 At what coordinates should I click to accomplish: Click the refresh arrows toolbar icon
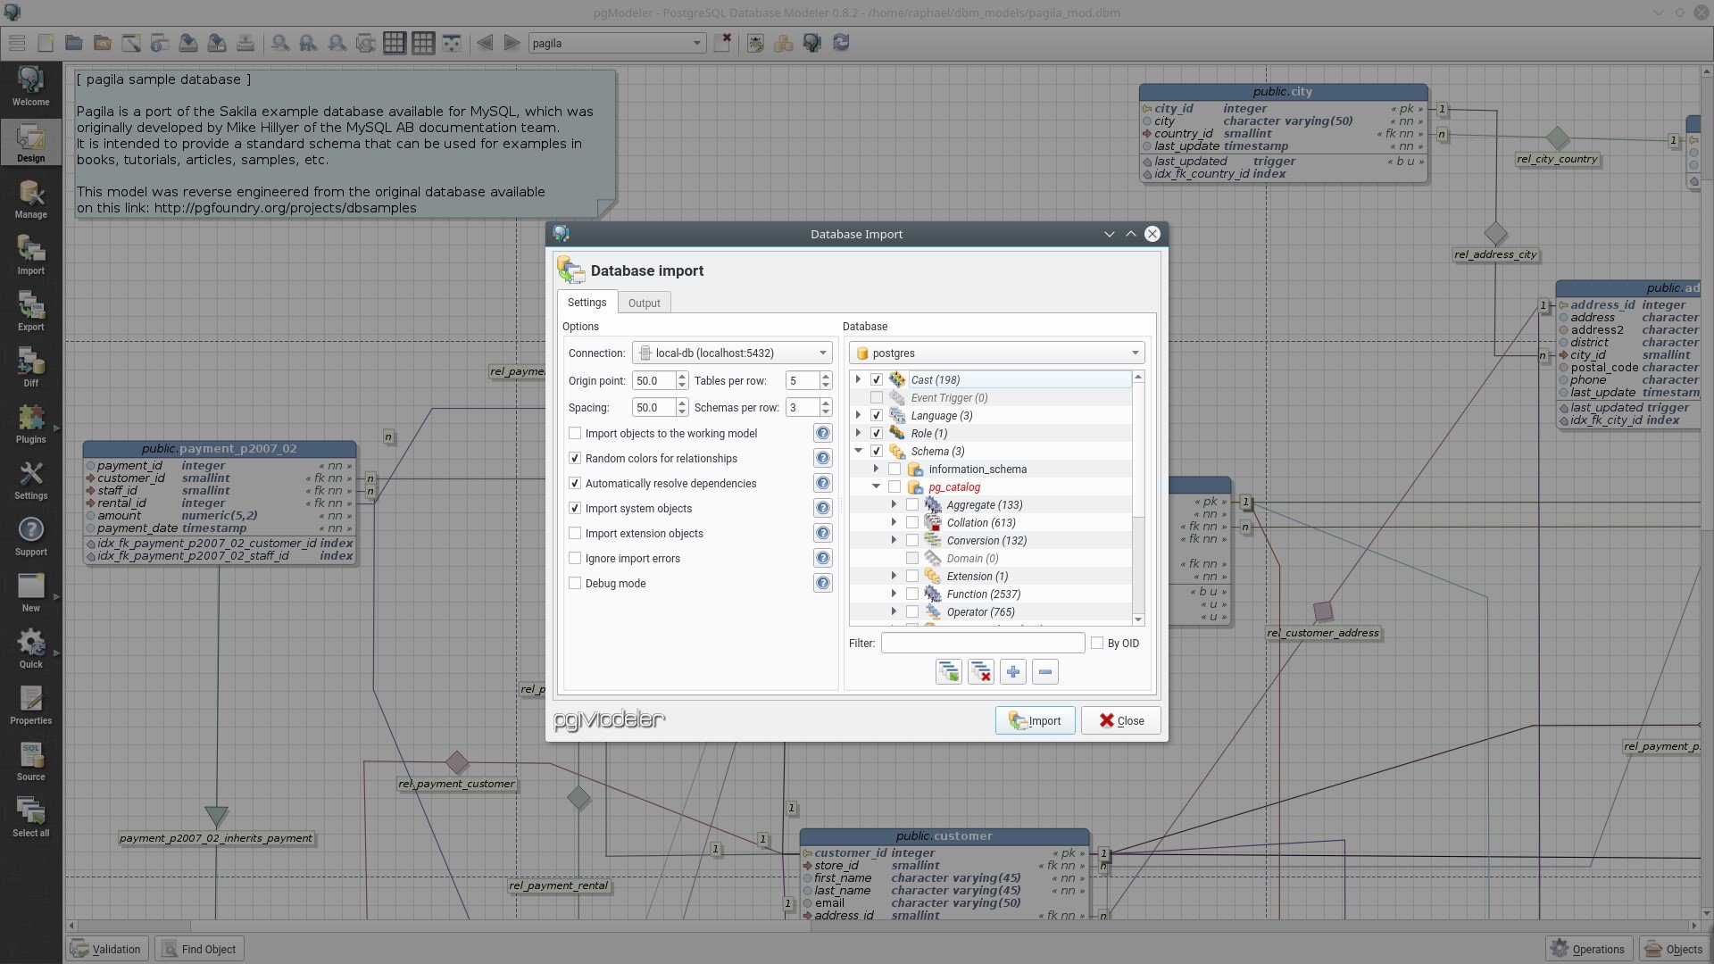[841, 43]
